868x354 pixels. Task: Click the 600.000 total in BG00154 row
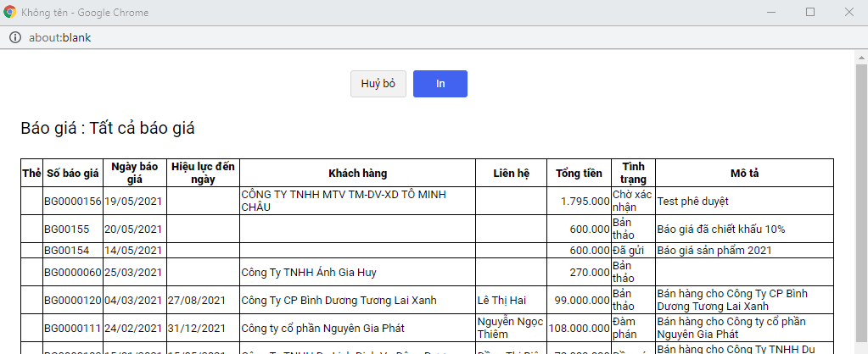(x=590, y=250)
